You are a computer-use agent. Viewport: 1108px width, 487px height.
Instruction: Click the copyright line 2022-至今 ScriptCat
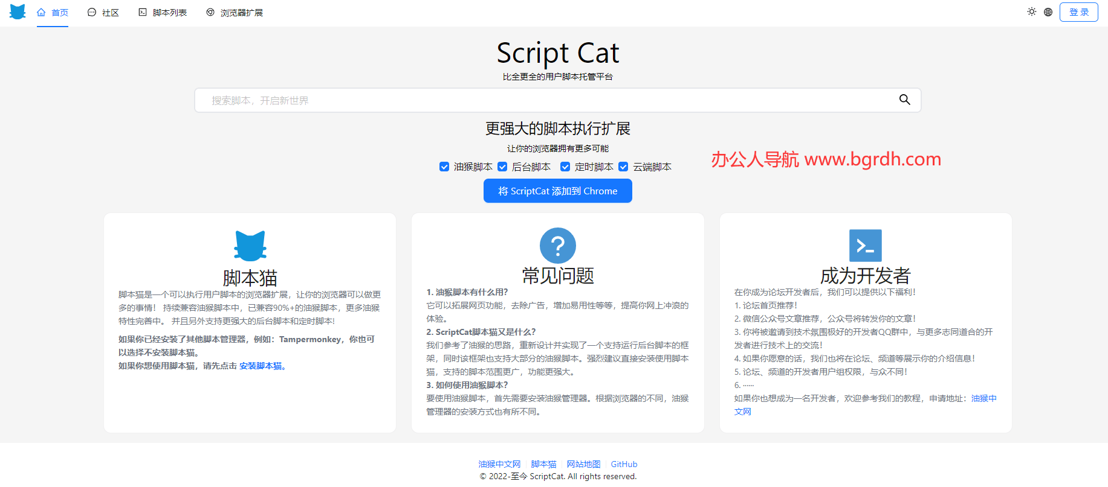pos(558,476)
